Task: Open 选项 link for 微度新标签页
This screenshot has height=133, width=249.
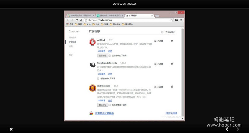Action: coord(110,100)
